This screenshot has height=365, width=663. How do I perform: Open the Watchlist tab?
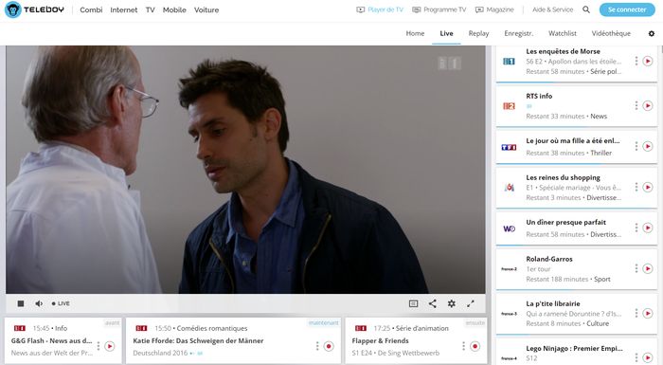pyautogui.click(x=563, y=33)
